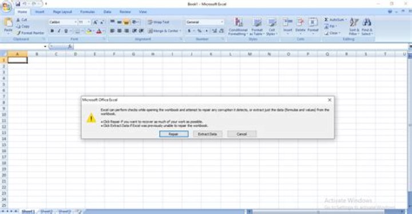This screenshot has width=412, height=214.
Task: Open the Clear options
Action: tap(332, 33)
